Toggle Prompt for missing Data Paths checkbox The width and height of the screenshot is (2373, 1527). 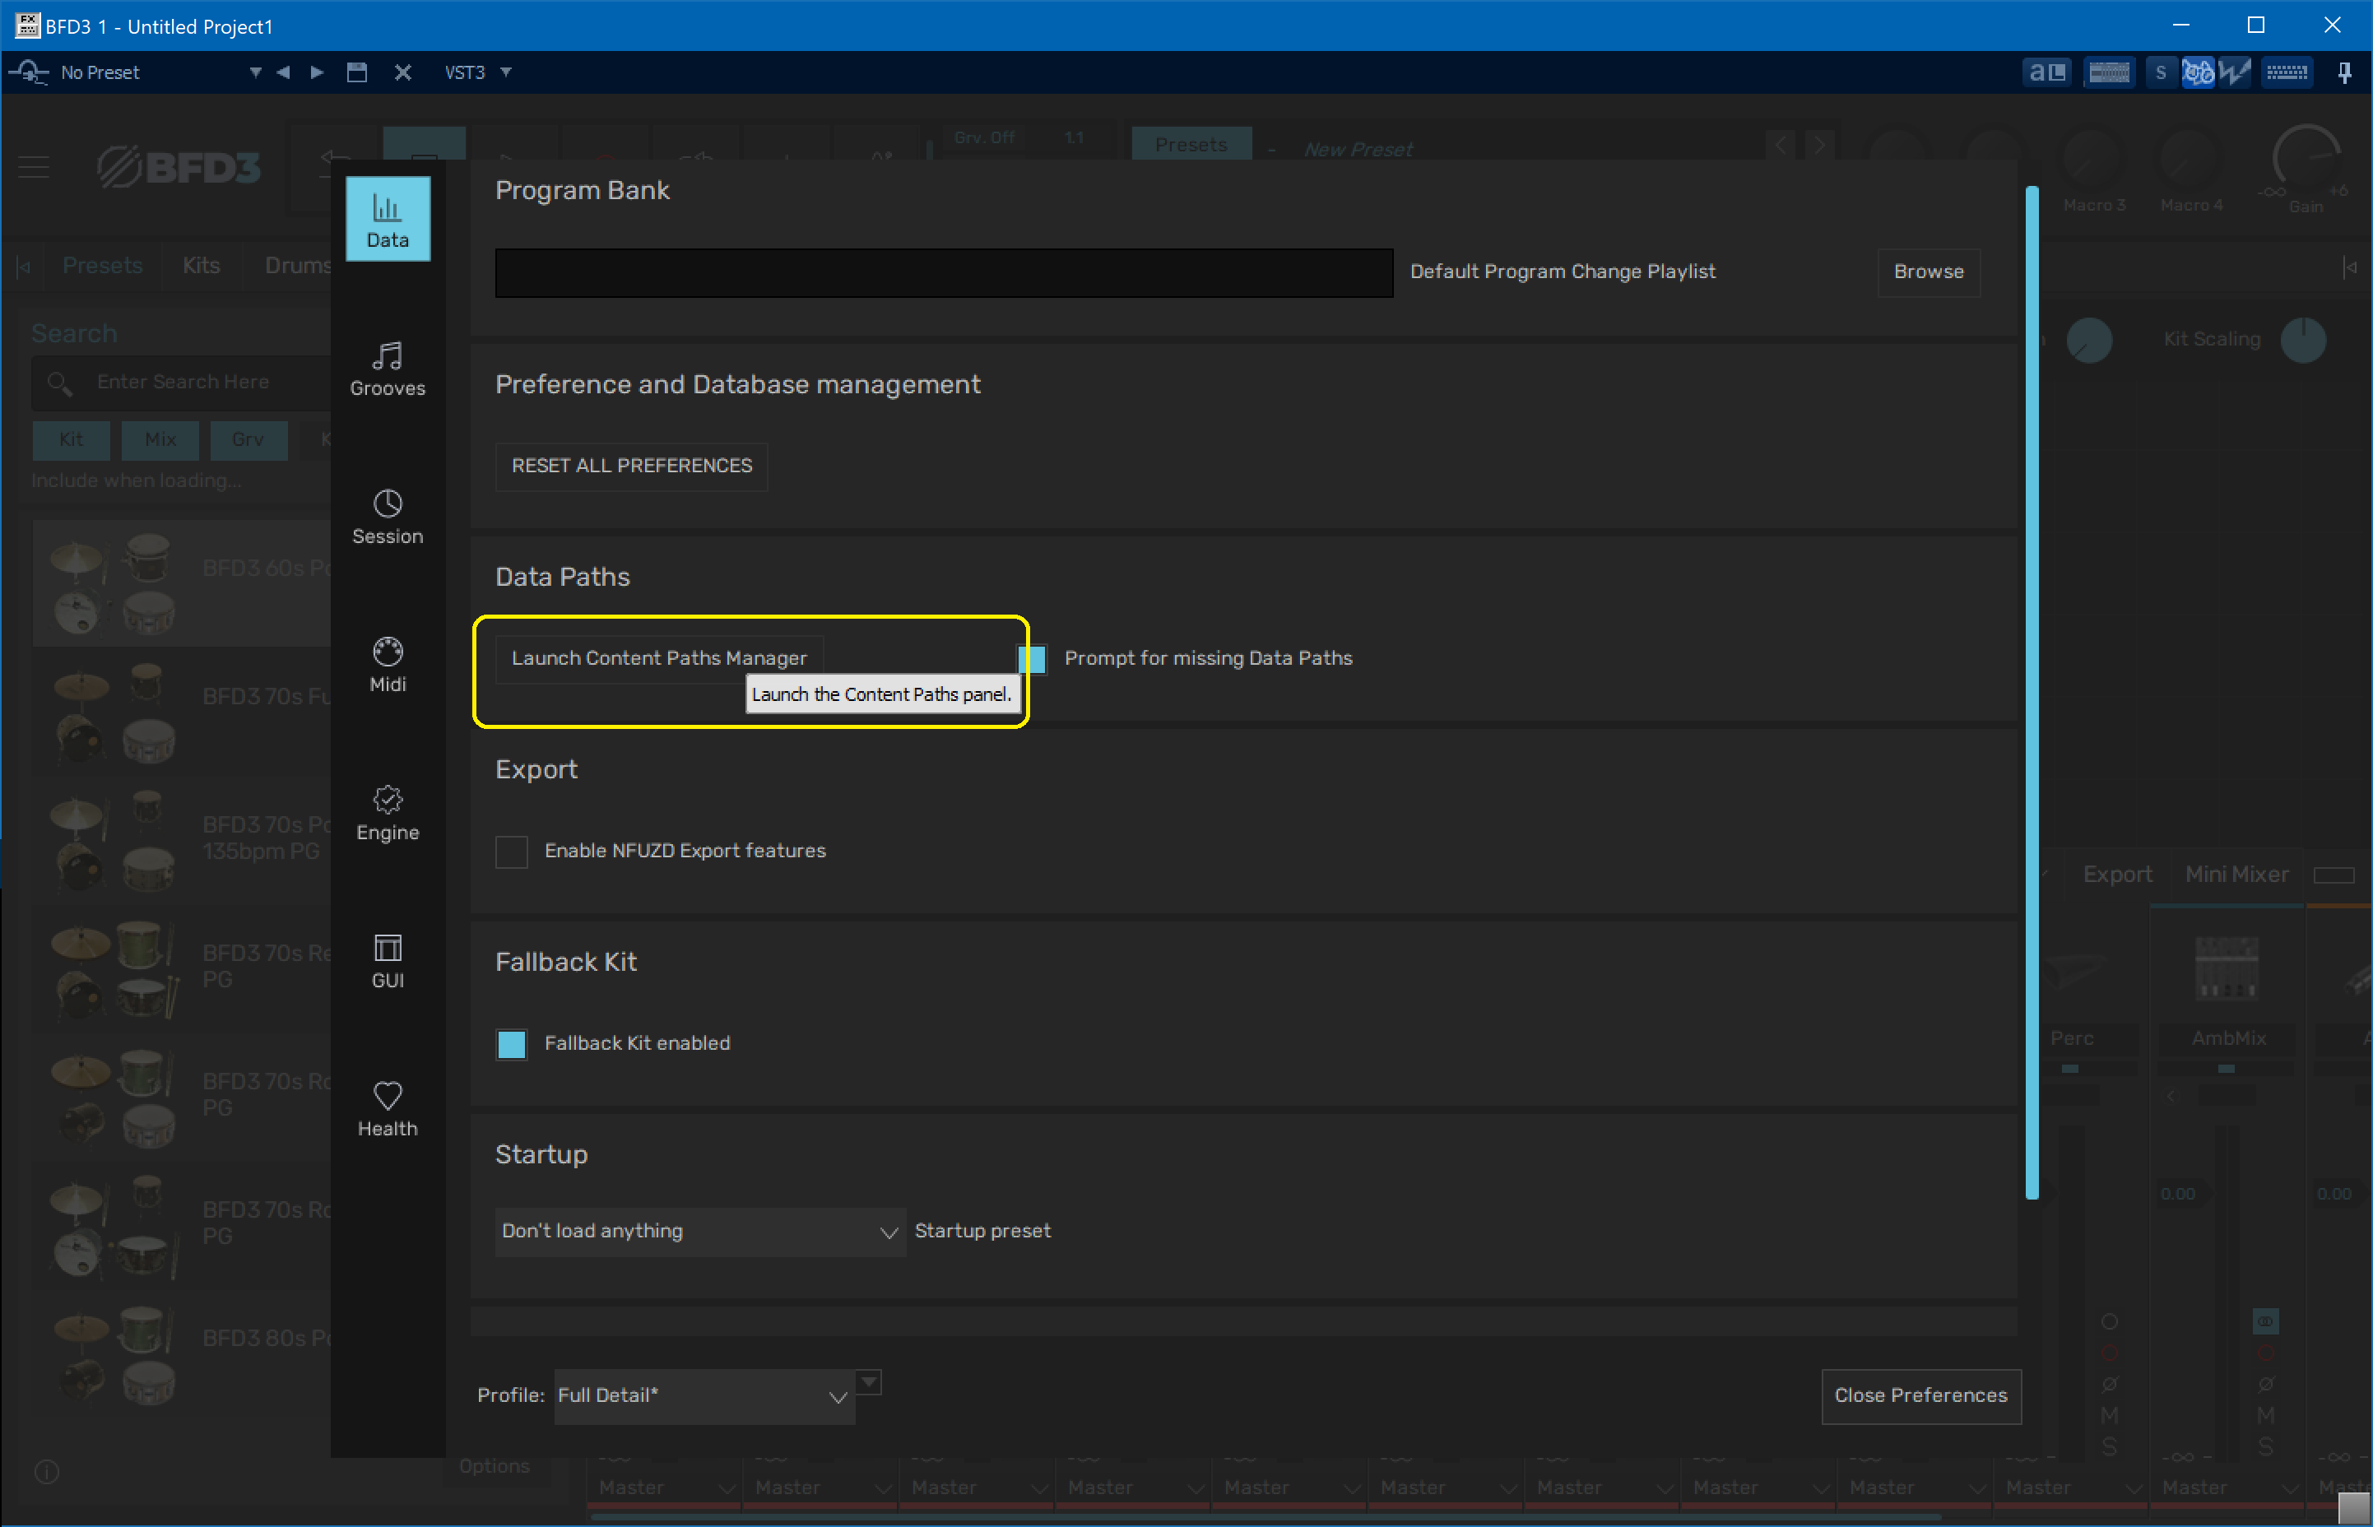pos(1033,658)
